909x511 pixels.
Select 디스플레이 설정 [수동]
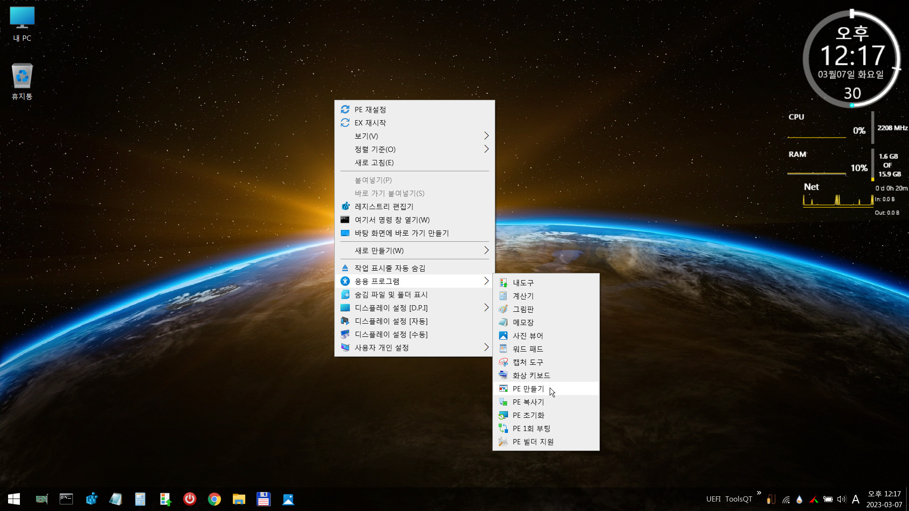point(414,334)
